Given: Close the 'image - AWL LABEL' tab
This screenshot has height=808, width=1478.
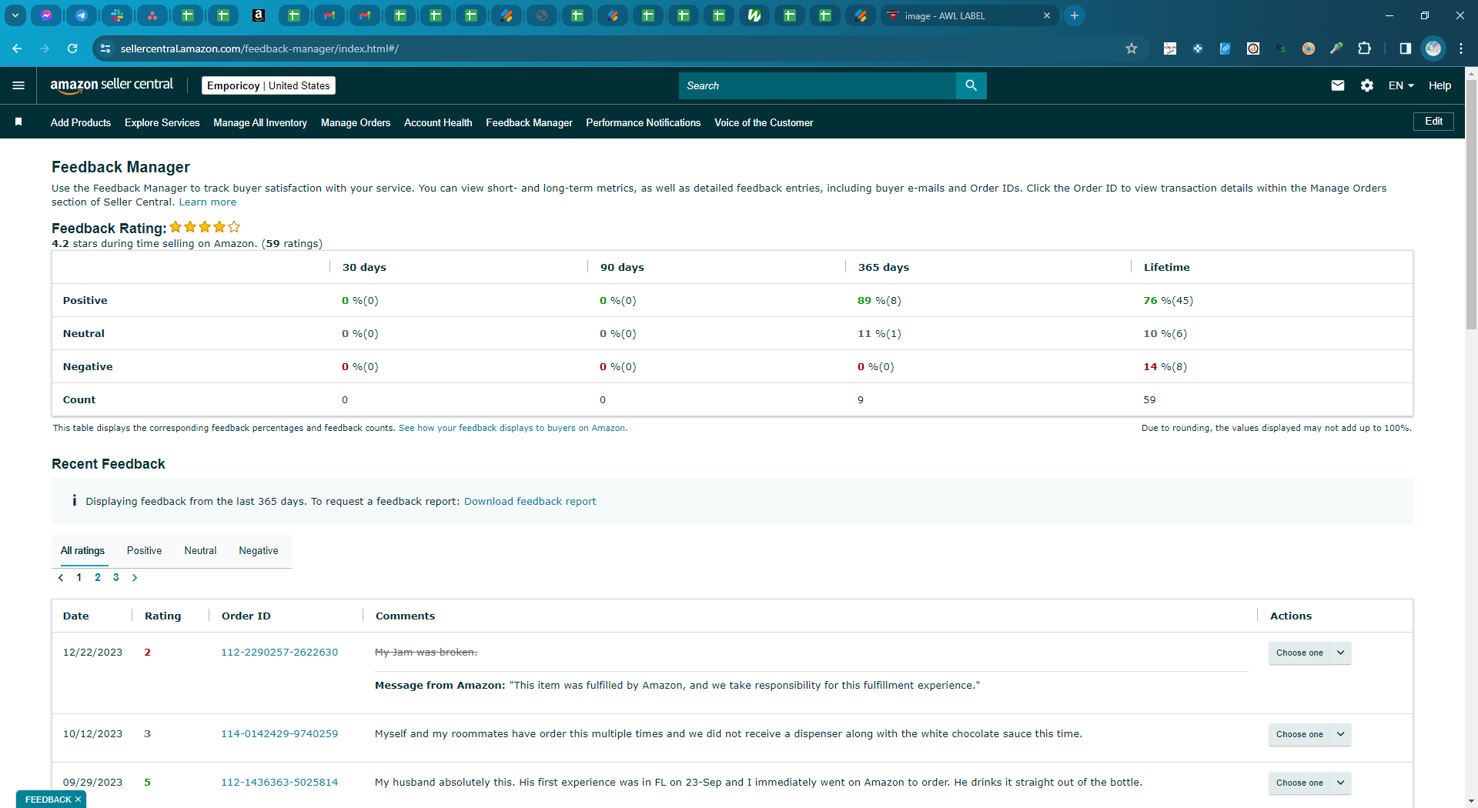Looking at the screenshot, I should coord(1047,15).
